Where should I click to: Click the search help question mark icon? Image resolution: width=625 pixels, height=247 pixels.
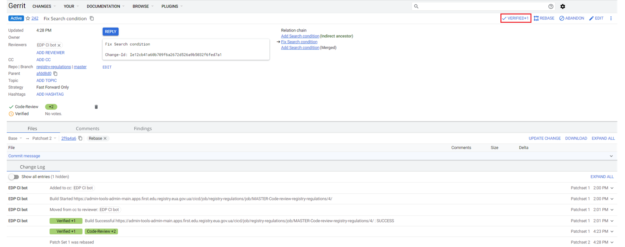551,6
